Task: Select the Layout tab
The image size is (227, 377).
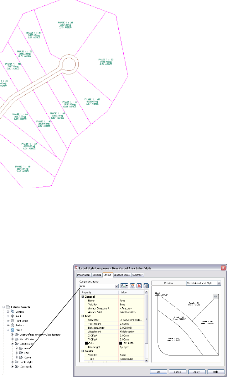Action: tap(108, 274)
